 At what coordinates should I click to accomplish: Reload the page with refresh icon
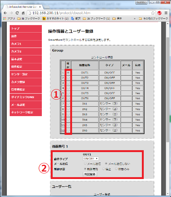click(x=17, y=13)
